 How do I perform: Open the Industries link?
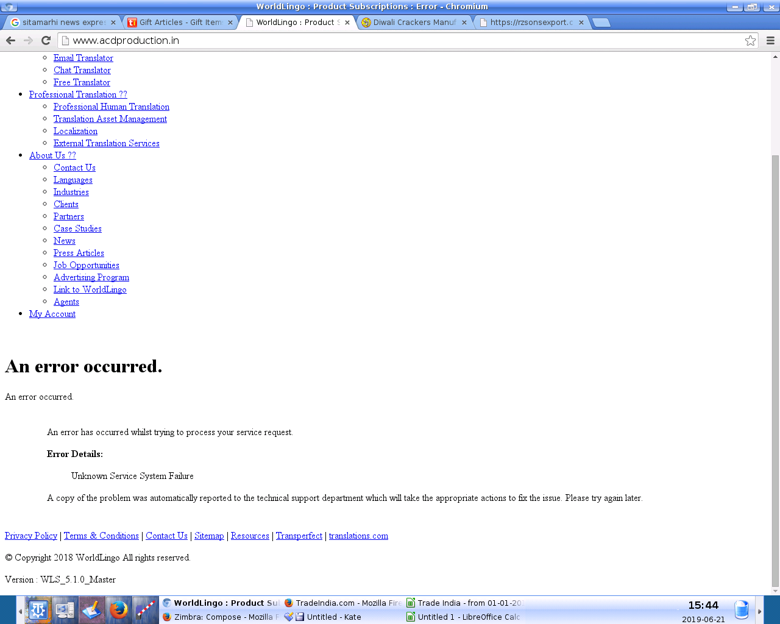(71, 192)
